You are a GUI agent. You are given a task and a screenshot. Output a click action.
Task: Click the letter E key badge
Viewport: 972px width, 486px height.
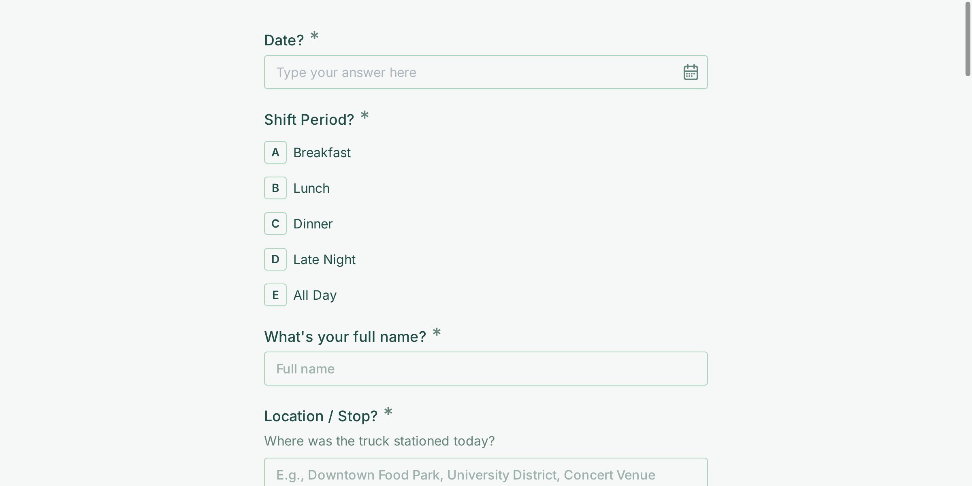[275, 295]
